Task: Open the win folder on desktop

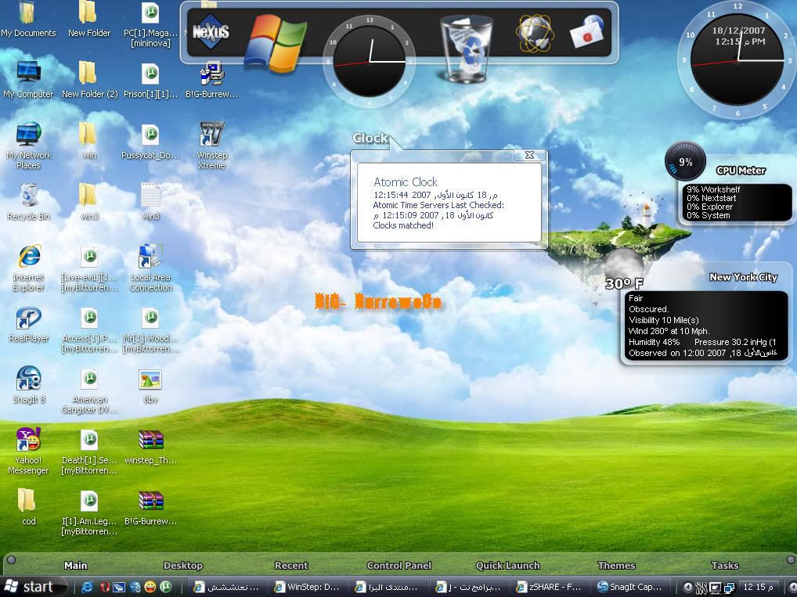Action: point(89,141)
